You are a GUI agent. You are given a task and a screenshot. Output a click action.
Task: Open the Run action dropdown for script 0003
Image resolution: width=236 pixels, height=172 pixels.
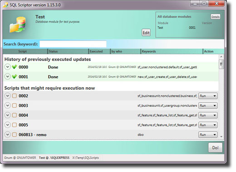click(208, 105)
